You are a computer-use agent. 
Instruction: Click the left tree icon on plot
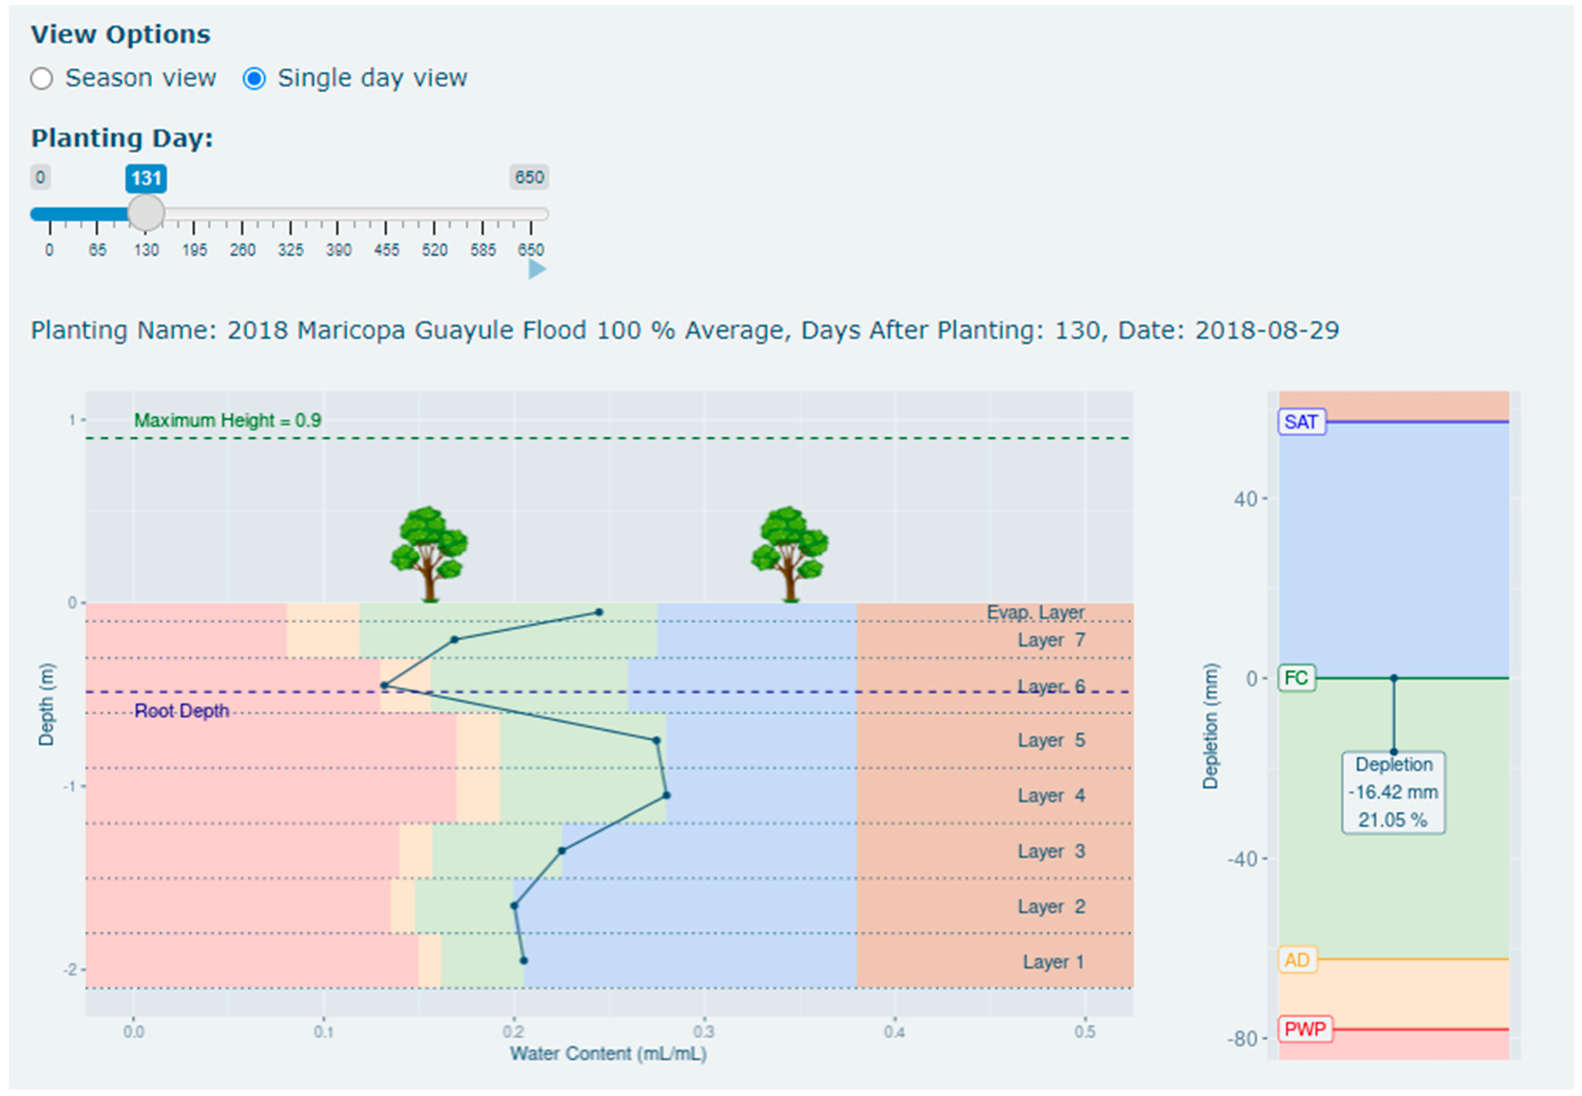click(x=429, y=553)
